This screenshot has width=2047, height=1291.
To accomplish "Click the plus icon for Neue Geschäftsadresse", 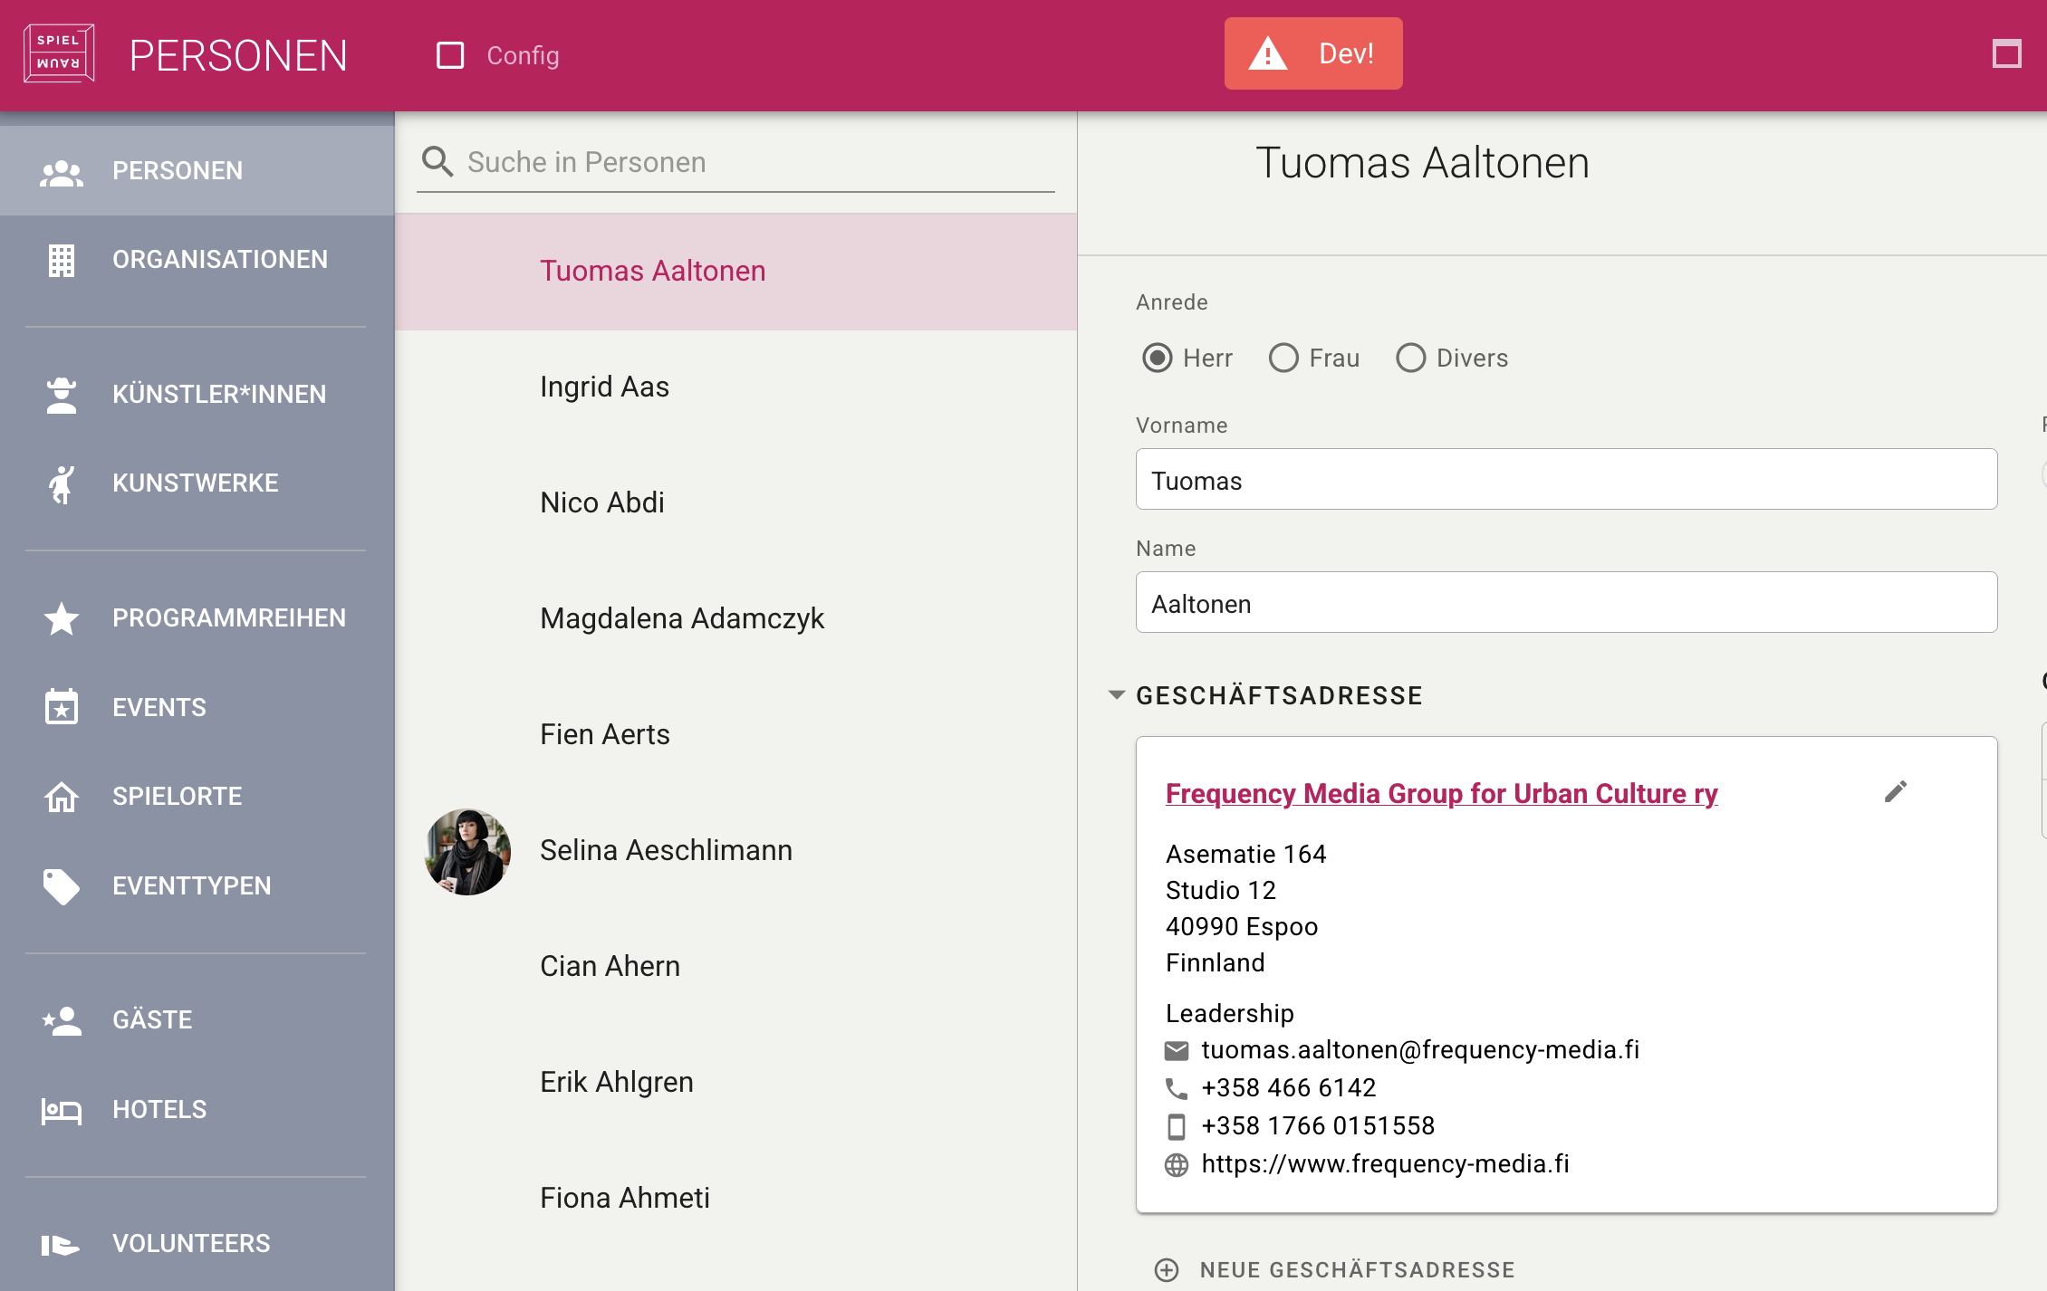I will click(1167, 1270).
